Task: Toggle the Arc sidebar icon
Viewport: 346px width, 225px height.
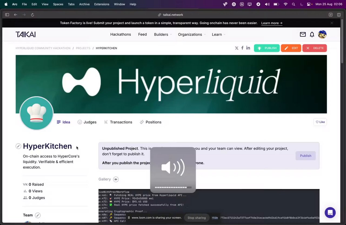Action: coord(7,15)
